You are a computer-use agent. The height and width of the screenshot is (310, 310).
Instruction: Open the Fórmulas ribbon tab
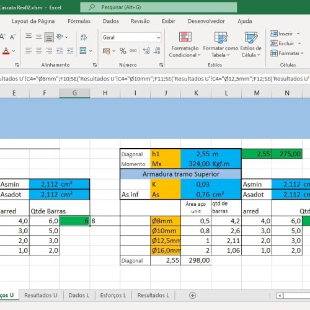point(79,21)
